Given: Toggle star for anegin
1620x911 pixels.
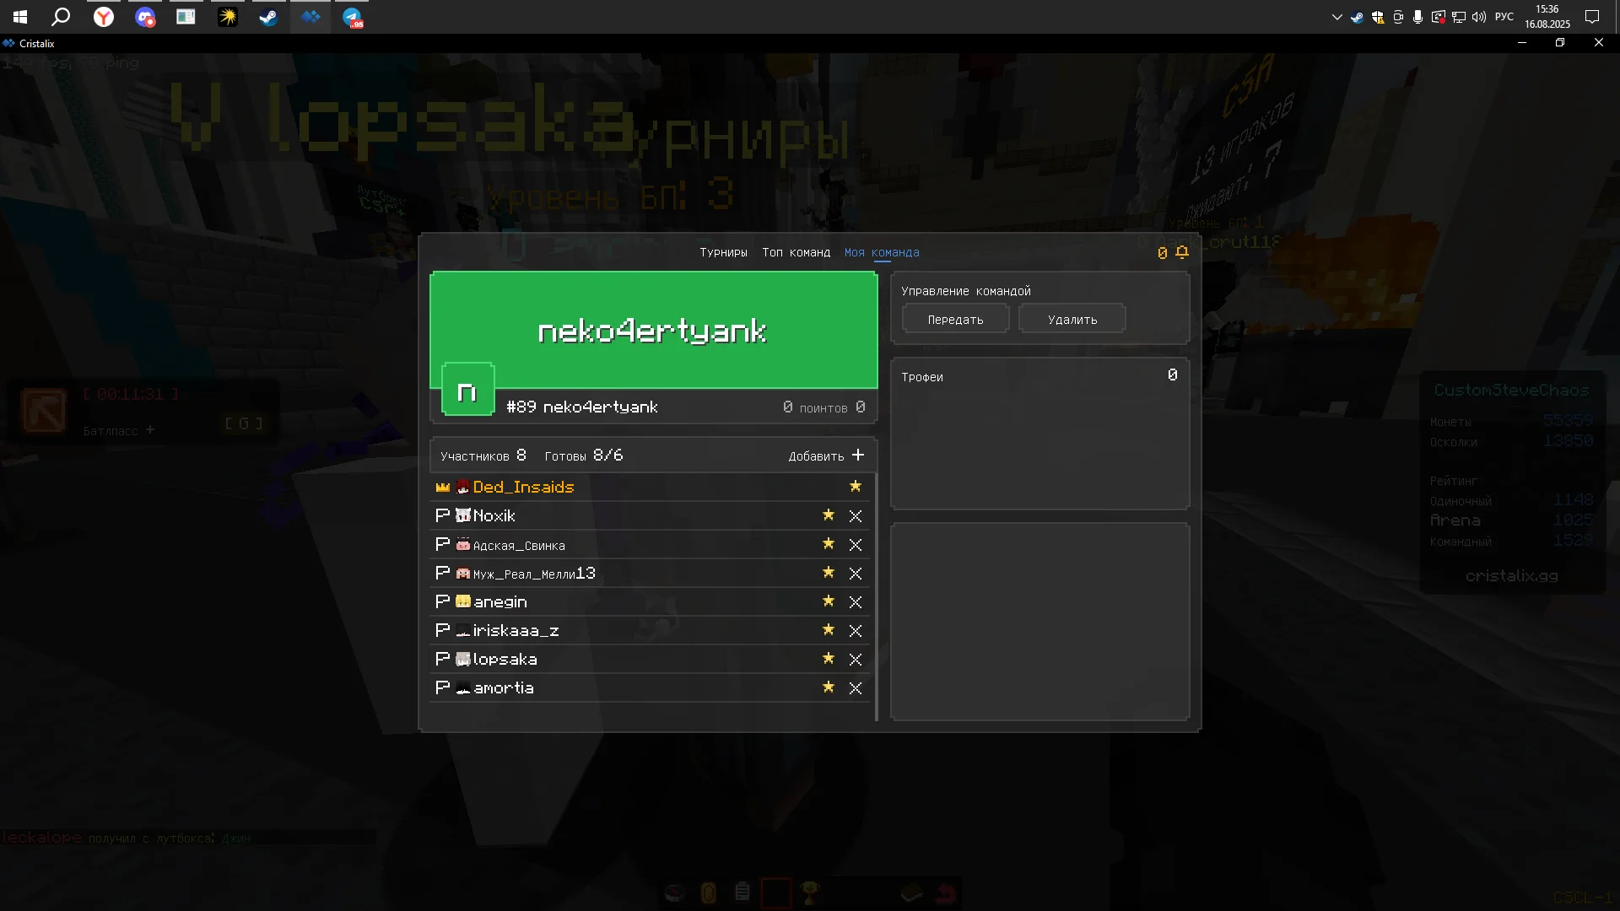Looking at the screenshot, I should pos(829,601).
